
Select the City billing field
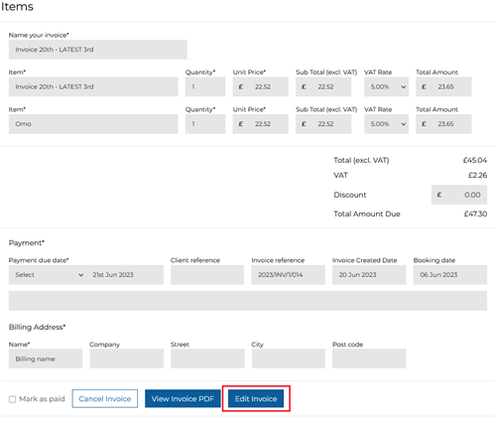tap(289, 358)
